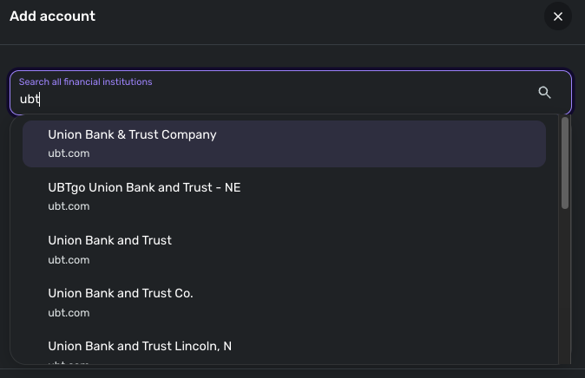
Task: Place cursor on typed 'ubt' text
Action: tap(30, 99)
